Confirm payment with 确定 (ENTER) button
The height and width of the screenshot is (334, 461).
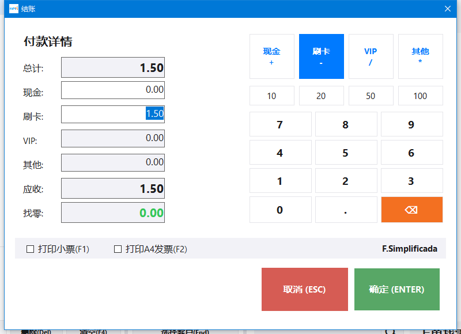click(397, 289)
